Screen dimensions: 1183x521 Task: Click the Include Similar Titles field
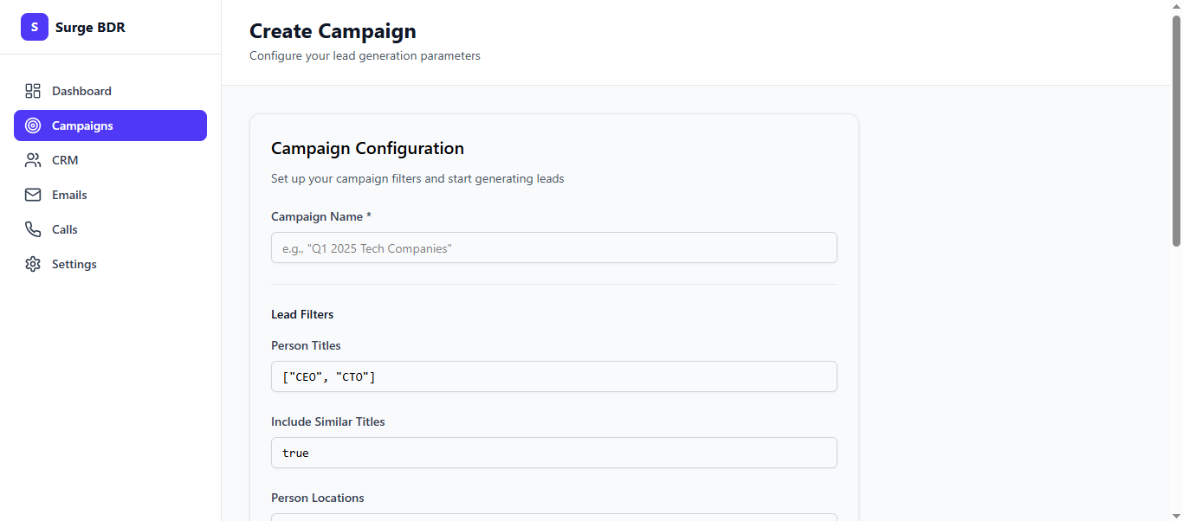[553, 453]
